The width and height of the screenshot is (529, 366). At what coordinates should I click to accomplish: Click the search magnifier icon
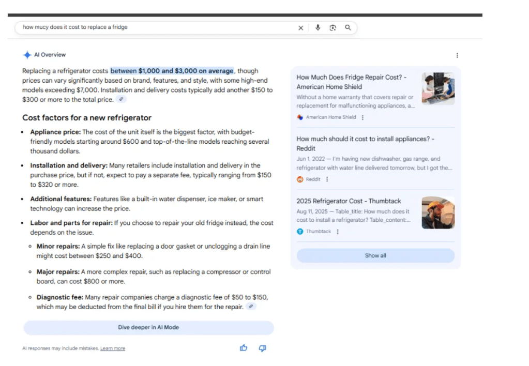pos(347,27)
